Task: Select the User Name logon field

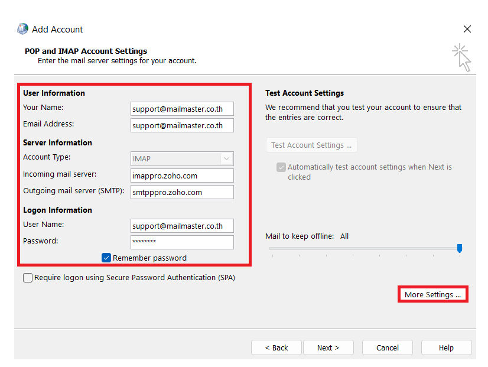Action: coord(182,226)
